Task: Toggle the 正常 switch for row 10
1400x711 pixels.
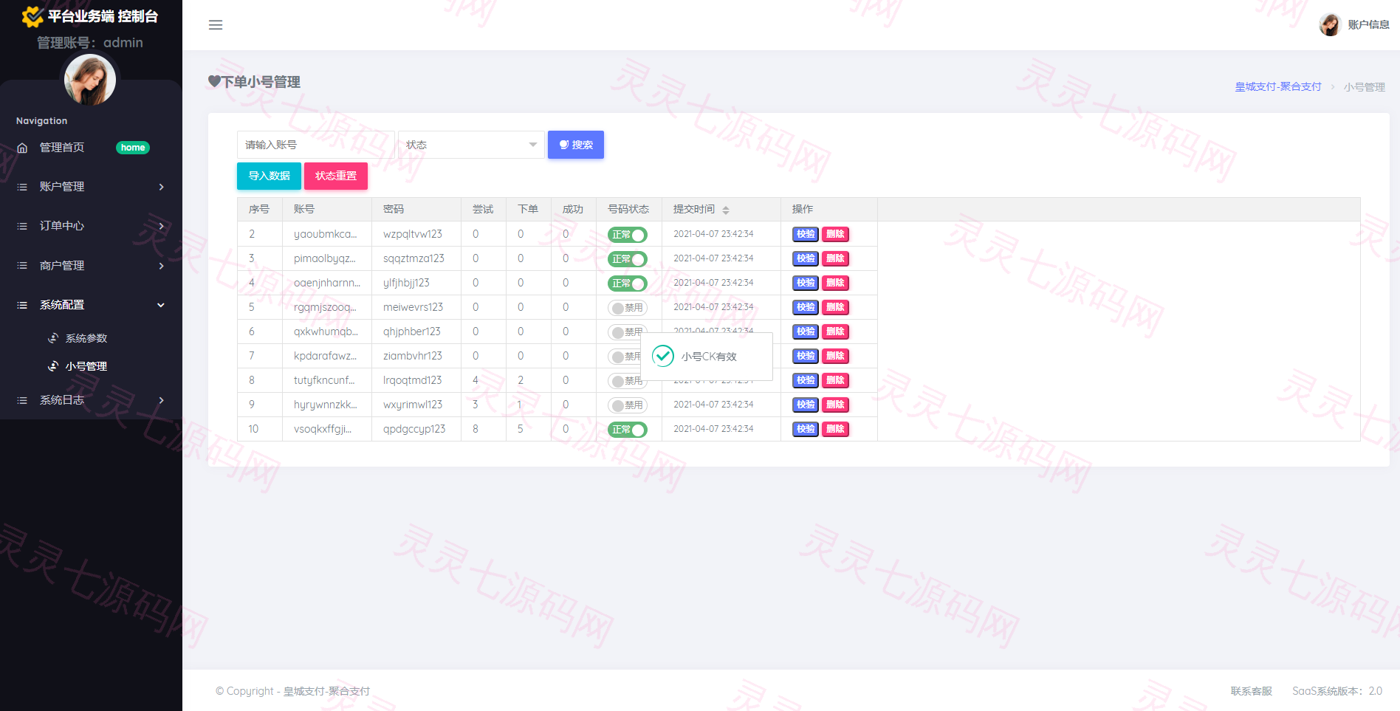Action: tap(627, 430)
